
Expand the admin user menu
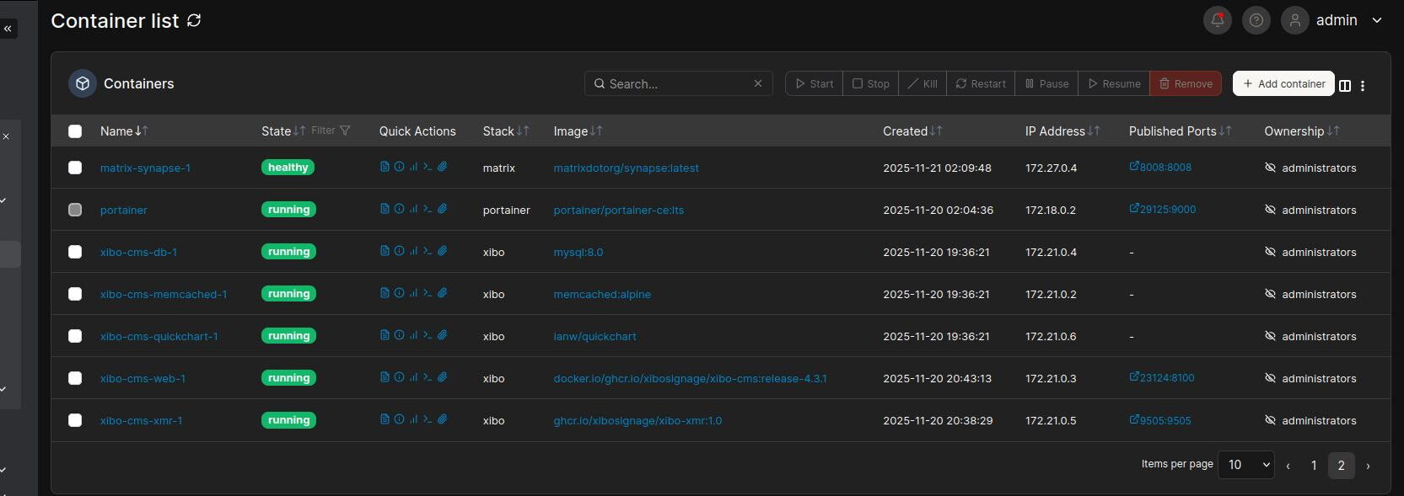tap(1376, 20)
